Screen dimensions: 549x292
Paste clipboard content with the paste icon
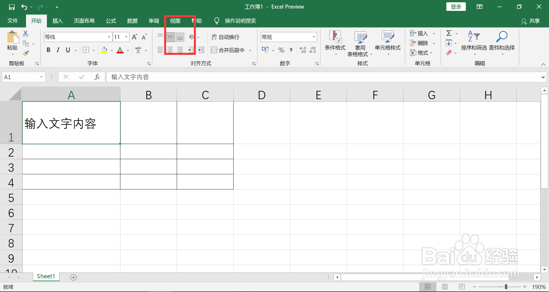click(12, 37)
